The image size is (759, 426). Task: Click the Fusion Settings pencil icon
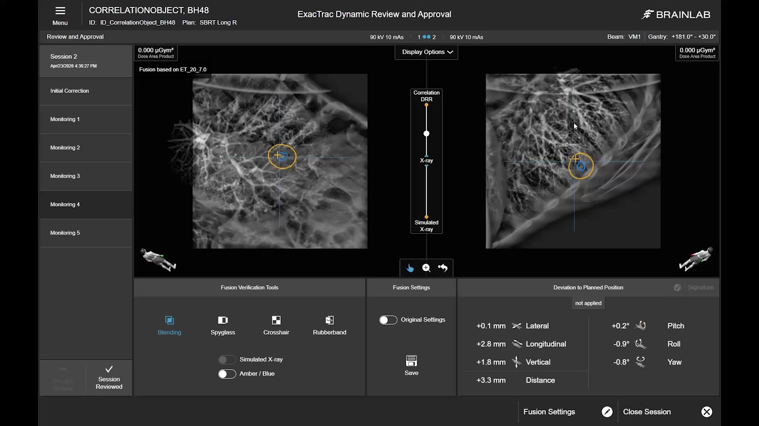pos(607,412)
